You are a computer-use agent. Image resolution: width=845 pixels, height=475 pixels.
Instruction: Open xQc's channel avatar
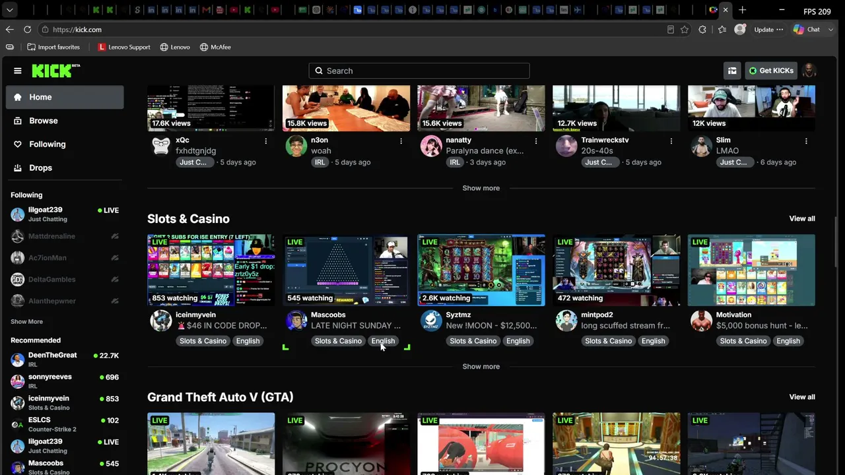pyautogui.click(x=161, y=146)
